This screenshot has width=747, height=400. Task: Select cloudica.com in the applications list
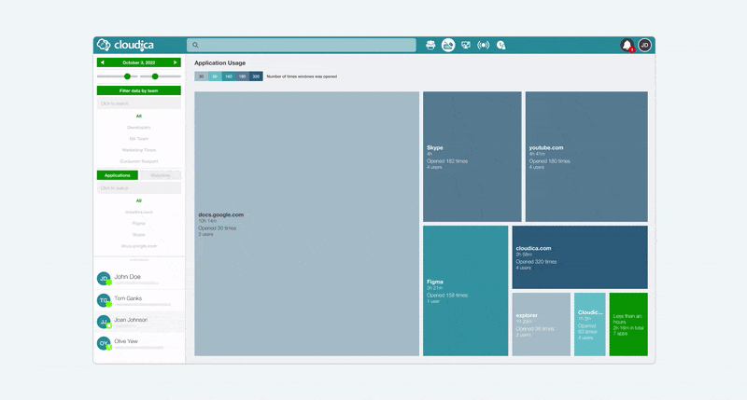click(138, 213)
